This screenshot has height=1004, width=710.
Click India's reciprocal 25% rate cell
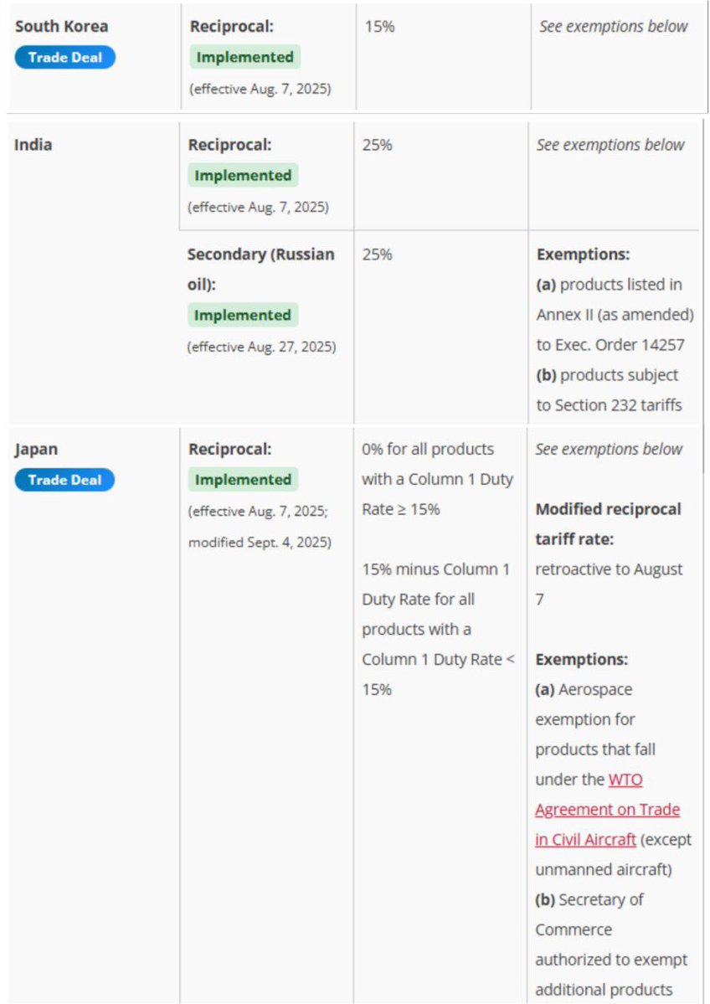click(x=377, y=145)
